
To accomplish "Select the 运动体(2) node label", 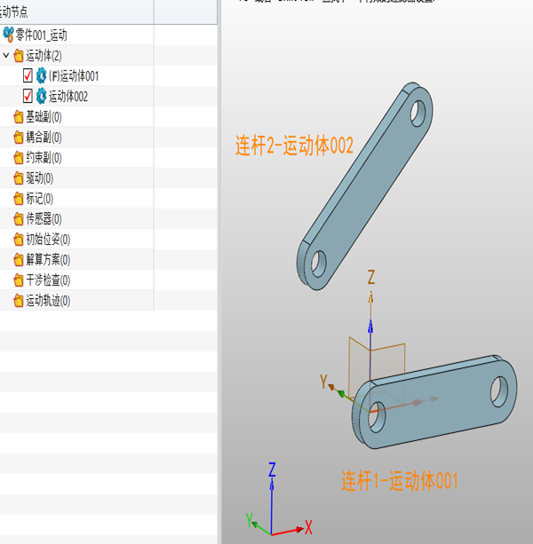I will coord(44,56).
